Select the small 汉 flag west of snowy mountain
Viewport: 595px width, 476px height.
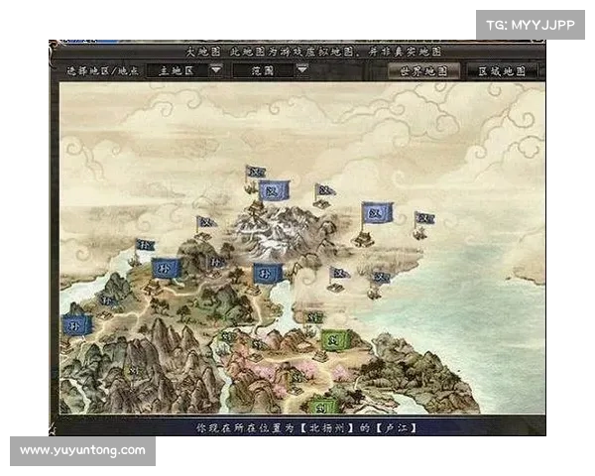tap(206, 222)
